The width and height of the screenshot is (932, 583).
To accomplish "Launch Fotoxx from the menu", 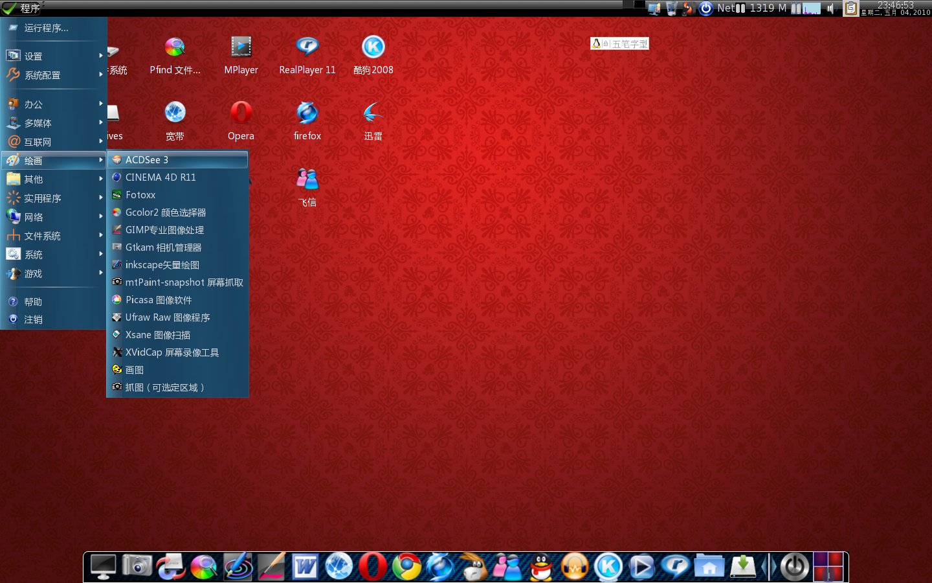I will 177,194.
